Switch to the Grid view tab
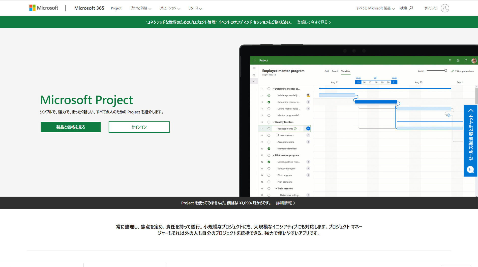The image size is (478, 267). (x=326, y=71)
